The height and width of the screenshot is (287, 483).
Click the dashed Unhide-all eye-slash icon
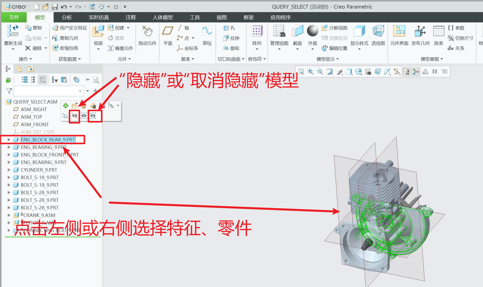(93, 116)
